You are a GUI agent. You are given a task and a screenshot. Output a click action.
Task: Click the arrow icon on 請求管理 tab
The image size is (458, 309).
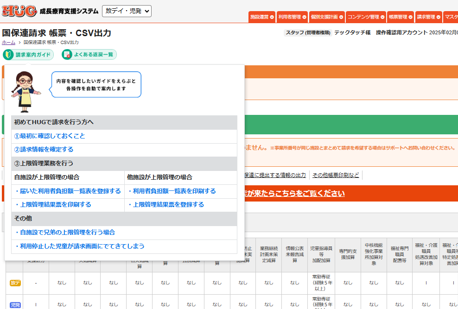click(438, 17)
